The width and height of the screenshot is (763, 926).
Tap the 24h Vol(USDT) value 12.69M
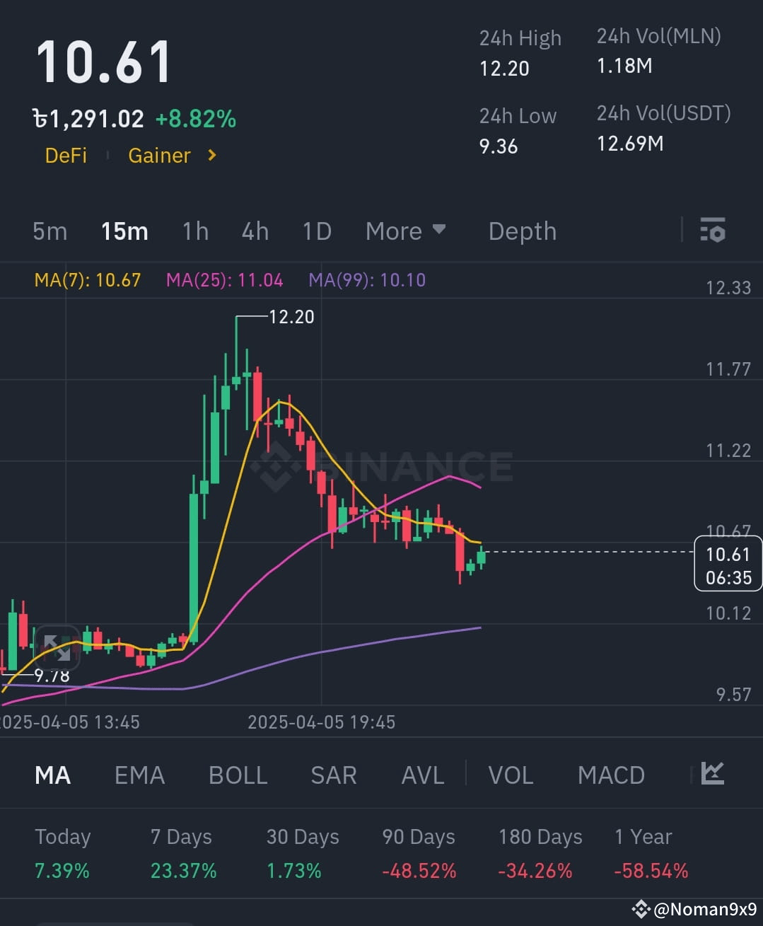[x=630, y=144]
